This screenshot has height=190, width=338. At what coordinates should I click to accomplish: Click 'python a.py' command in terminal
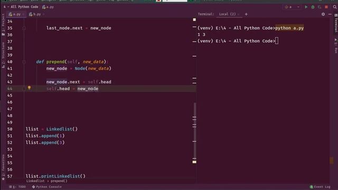coord(289,28)
